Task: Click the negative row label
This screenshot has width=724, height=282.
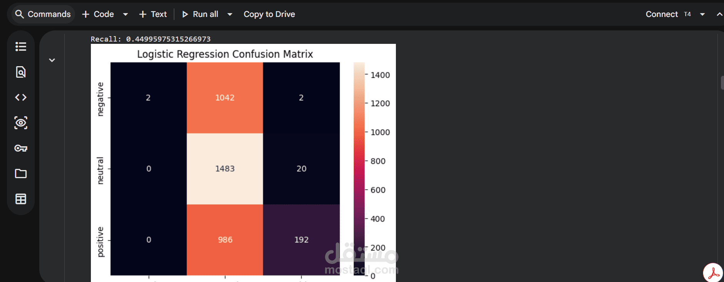Action: click(x=100, y=99)
